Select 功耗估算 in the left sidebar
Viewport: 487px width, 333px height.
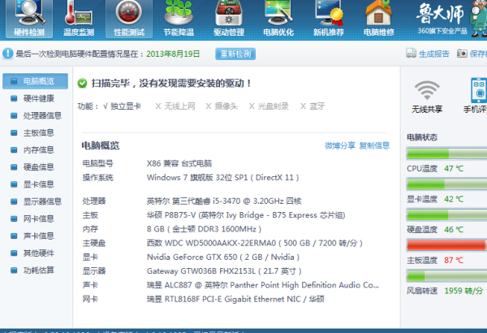(x=38, y=270)
